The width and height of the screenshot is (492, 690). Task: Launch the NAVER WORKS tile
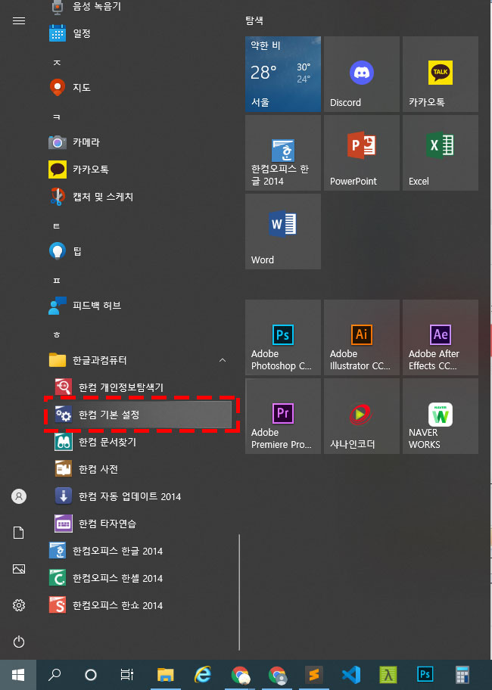coord(441,416)
